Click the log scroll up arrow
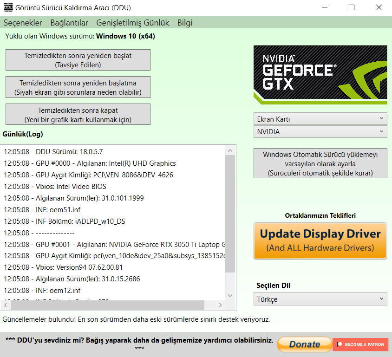Viewport: 392px width, 357px height. click(230, 150)
